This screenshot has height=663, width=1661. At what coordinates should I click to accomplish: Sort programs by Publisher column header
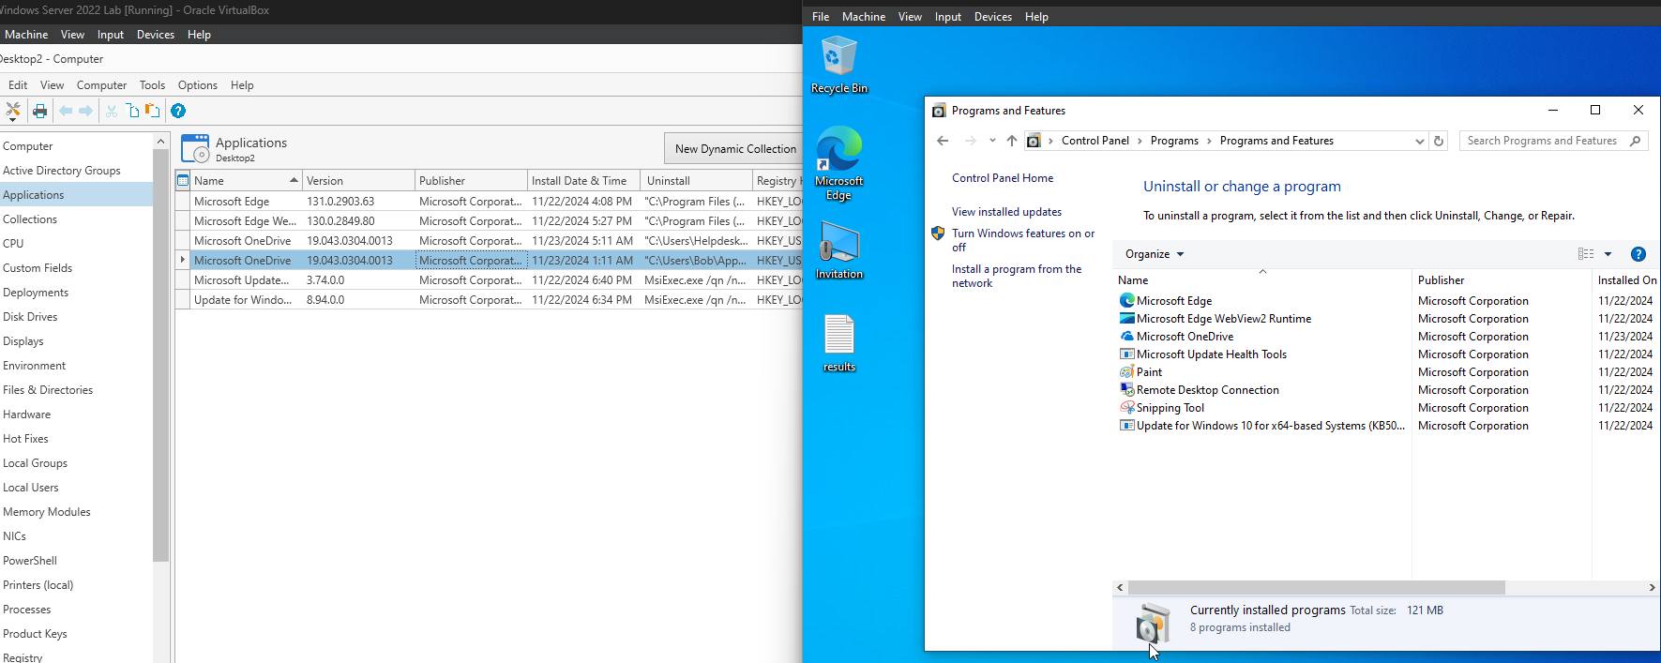click(1501, 280)
